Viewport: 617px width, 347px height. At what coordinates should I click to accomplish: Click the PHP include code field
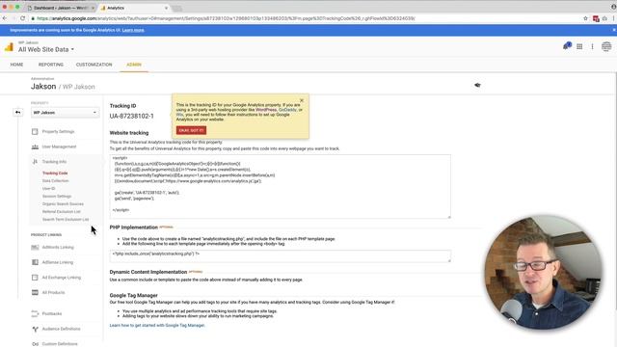pos(281,256)
